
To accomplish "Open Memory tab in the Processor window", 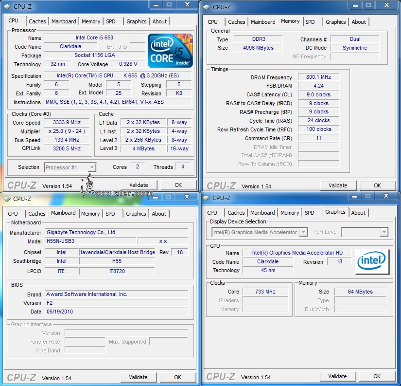I will coord(91,21).
